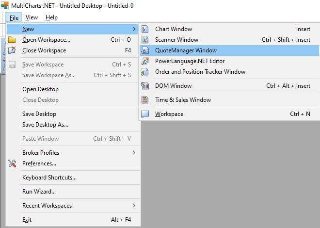Select Chart Window in New submenu

[x=229, y=29]
